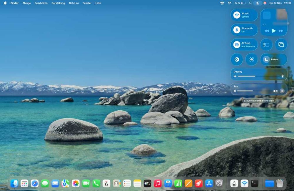Open Messages from the Dock
Image resolution: width=294 pixels, height=191 pixels.
pos(45,183)
